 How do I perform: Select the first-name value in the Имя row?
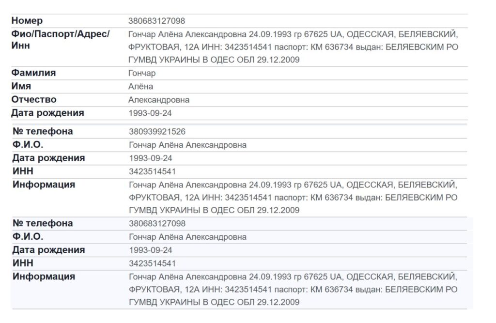[140, 87]
